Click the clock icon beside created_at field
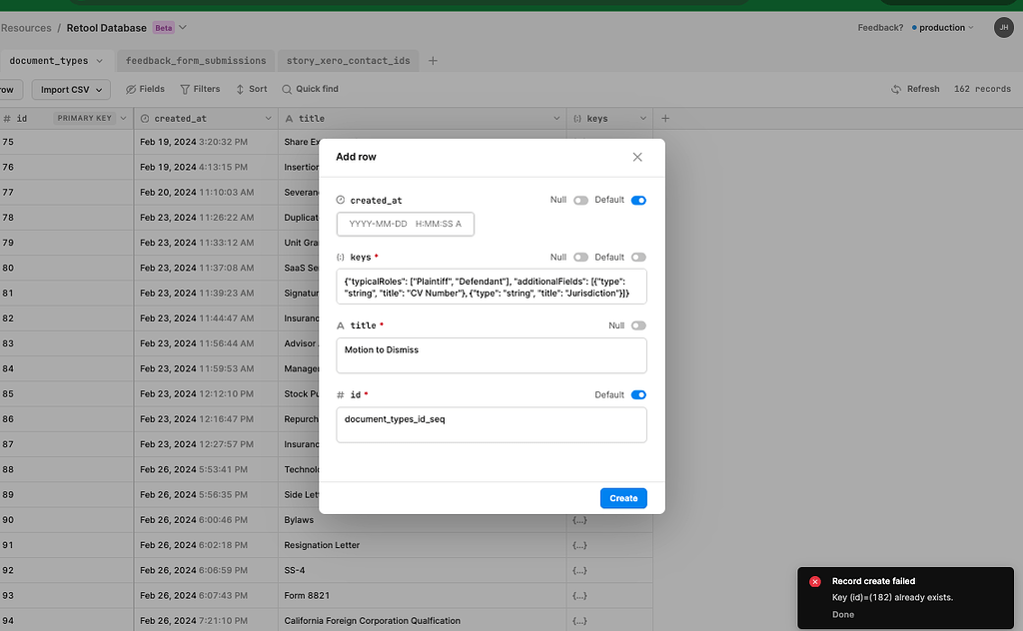The height and width of the screenshot is (631, 1023). [341, 200]
